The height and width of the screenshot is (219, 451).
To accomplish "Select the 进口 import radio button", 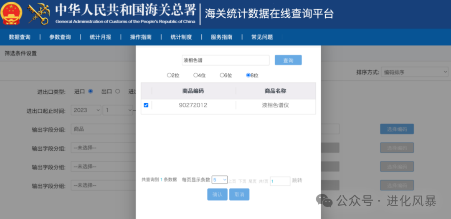I will pos(91,92).
